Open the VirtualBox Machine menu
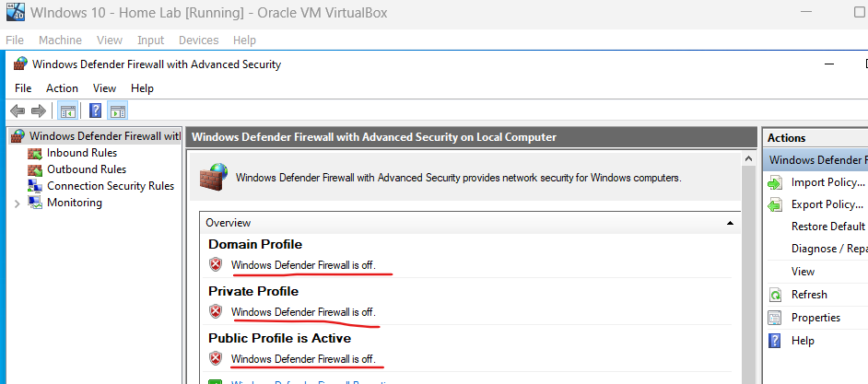Screen dimensions: 868x384 tap(60, 41)
